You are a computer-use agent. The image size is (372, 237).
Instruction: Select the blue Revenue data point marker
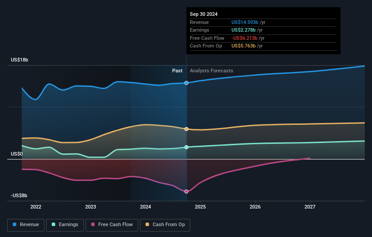(x=187, y=83)
